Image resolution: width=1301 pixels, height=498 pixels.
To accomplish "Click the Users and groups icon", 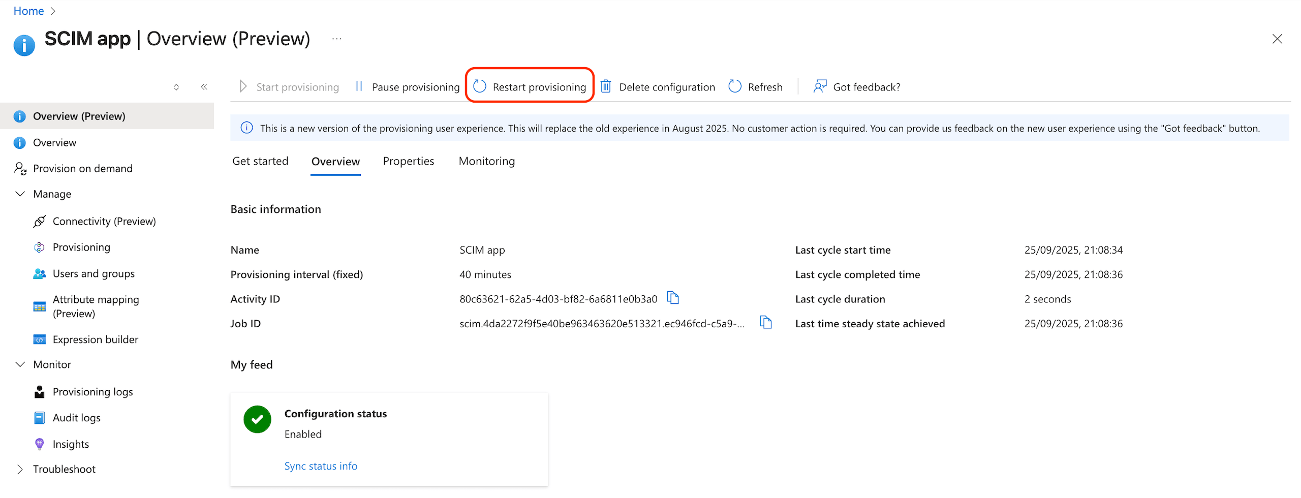I will coord(39,273).
